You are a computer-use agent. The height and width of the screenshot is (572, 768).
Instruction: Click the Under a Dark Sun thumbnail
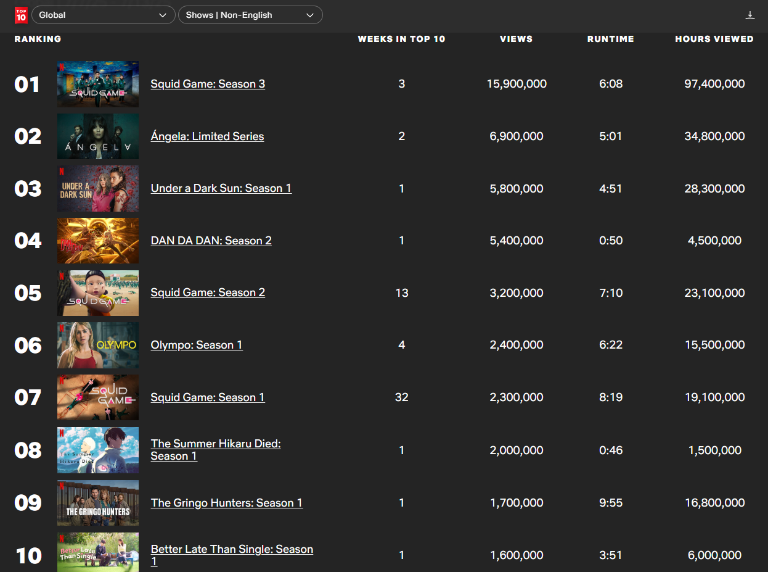98,188
